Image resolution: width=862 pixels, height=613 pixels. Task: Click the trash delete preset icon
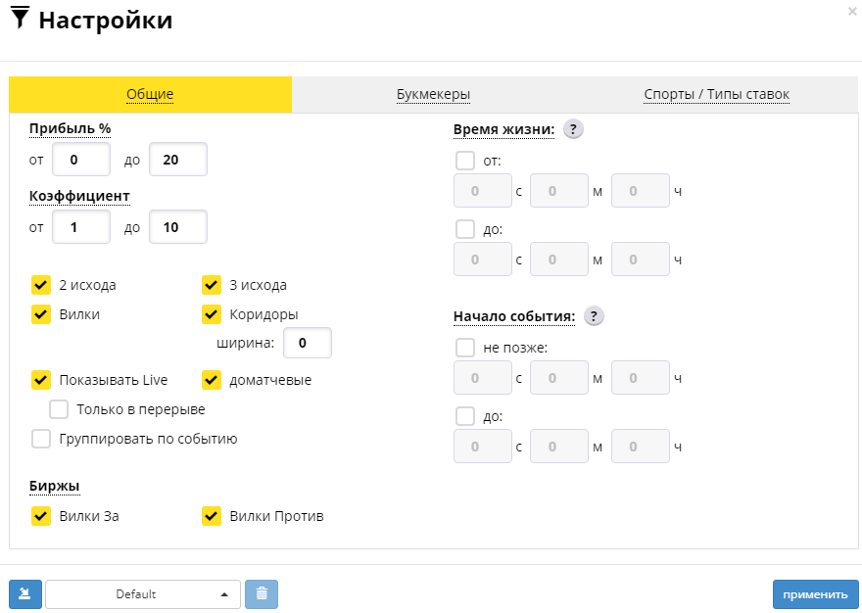262,594
